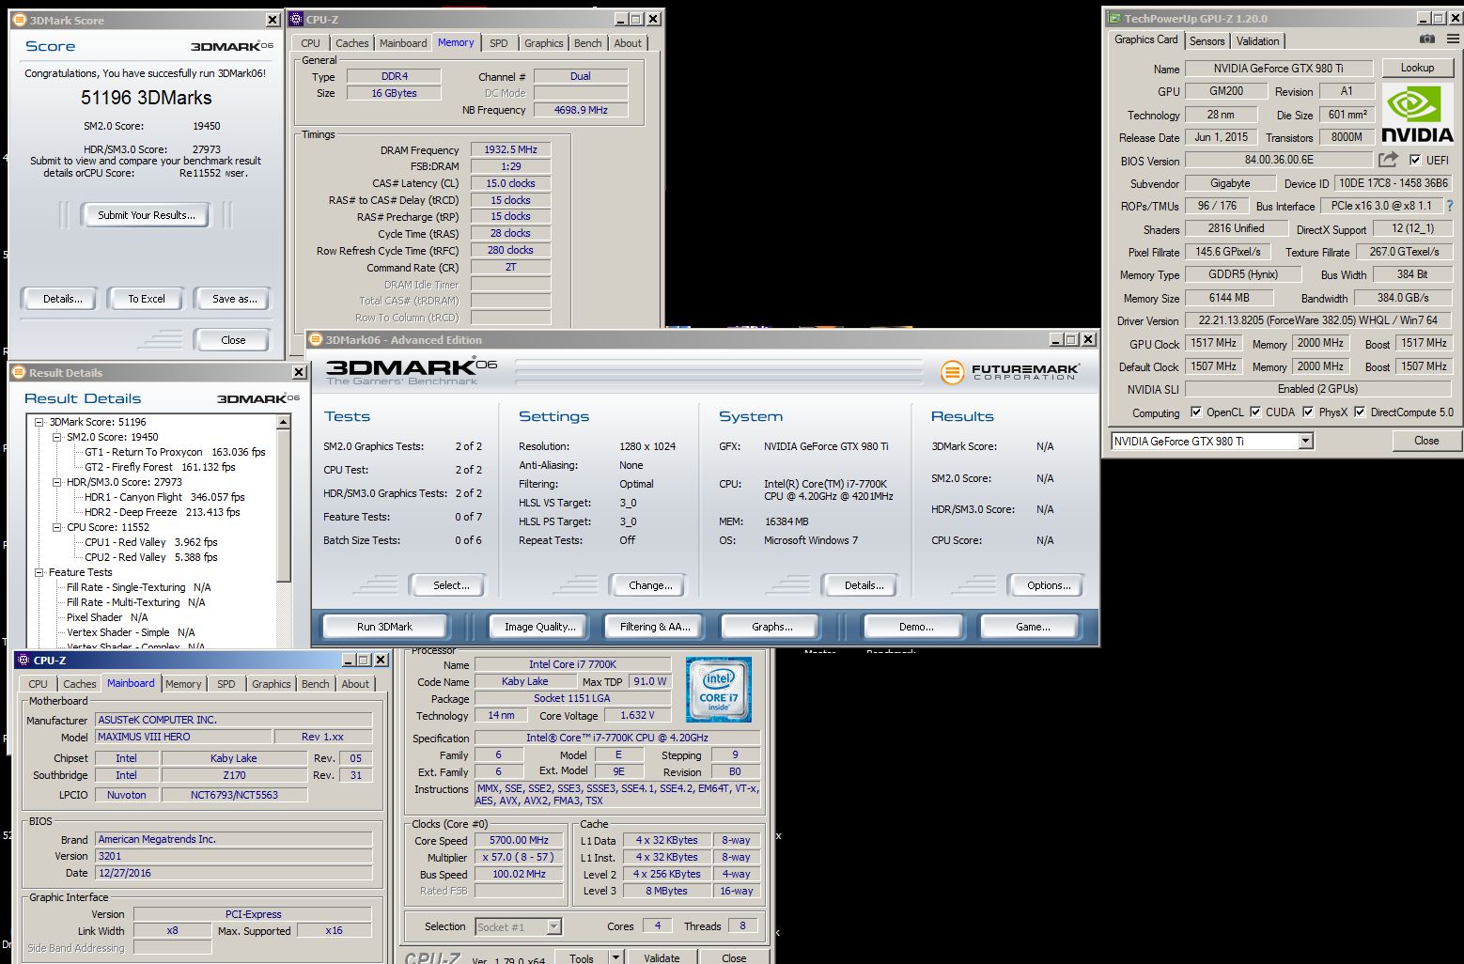This screenshot has width=1464, height=964.
Task: Click the Result Details scroll up arrow
Action: 284,423
